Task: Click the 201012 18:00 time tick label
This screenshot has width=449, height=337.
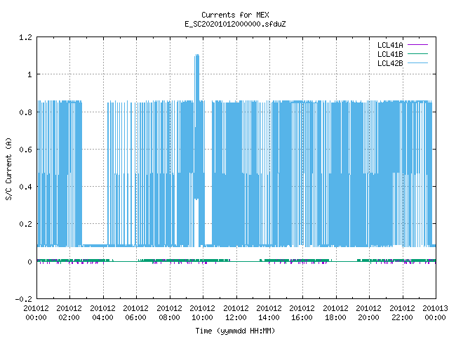Action: point(335,313)
